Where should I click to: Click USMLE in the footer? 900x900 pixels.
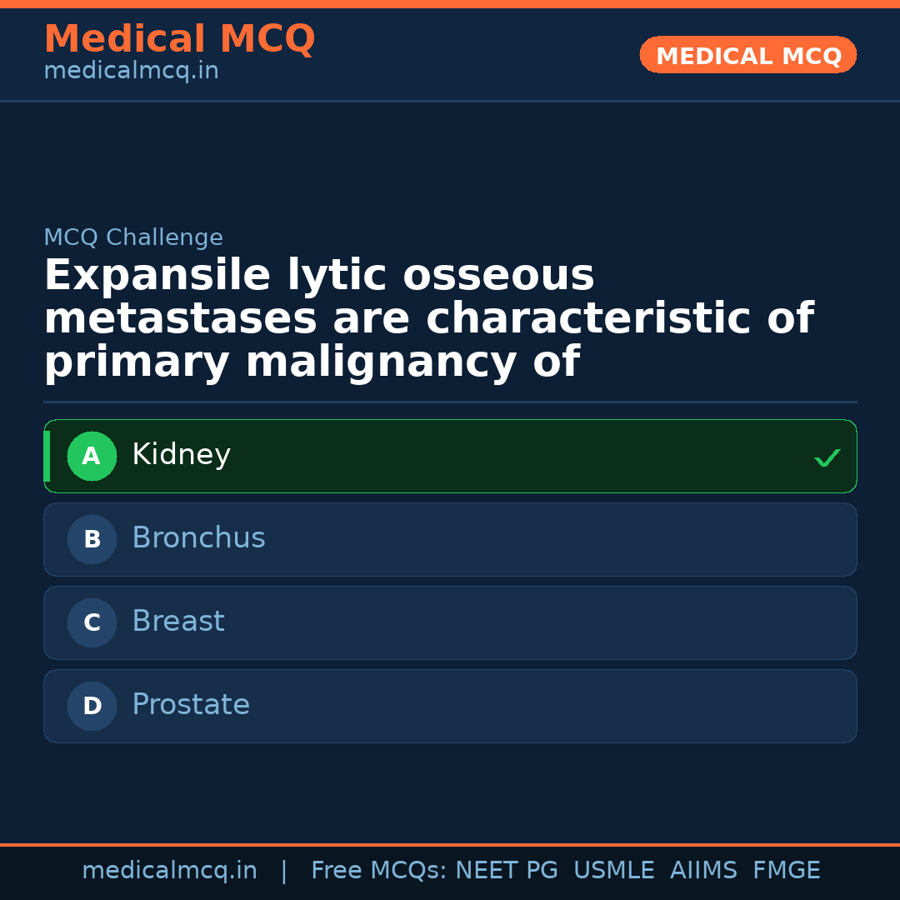click(613, 871)
